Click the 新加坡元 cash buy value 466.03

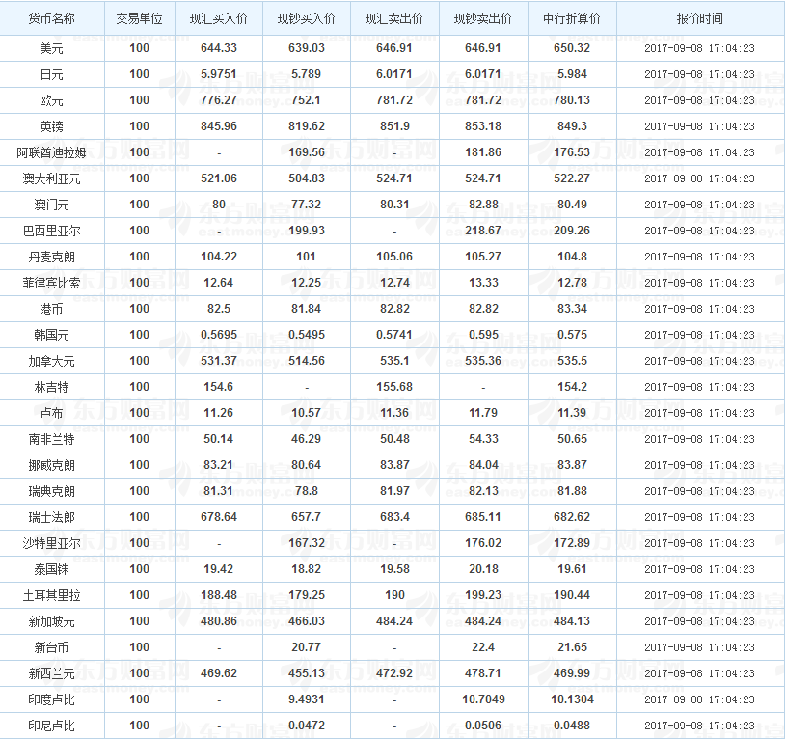coord(307,621)
